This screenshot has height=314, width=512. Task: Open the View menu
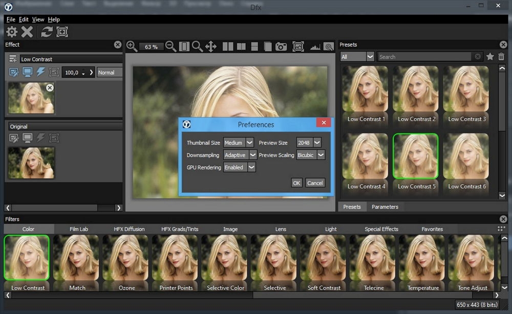pyautogui.click(x=38, y=19)
